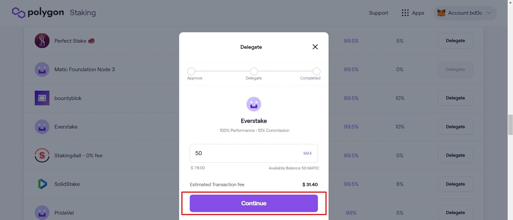The image size is (513, 220).
Task: Click the bountyblok validator logo
Action: (42, 98)
